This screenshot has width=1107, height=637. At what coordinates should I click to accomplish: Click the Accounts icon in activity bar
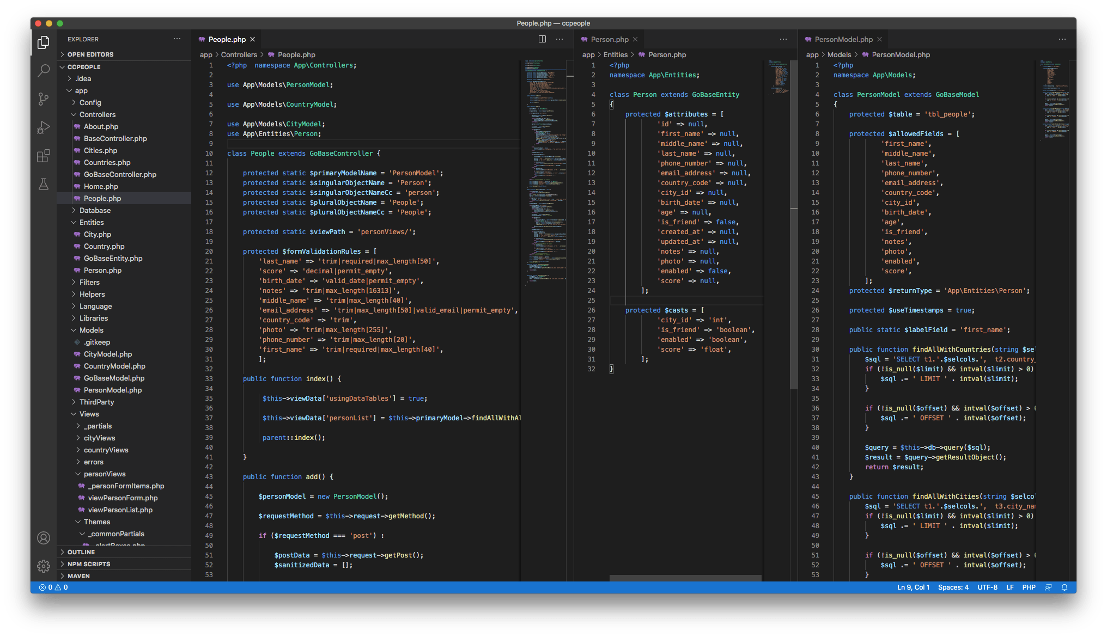(44, 538)
